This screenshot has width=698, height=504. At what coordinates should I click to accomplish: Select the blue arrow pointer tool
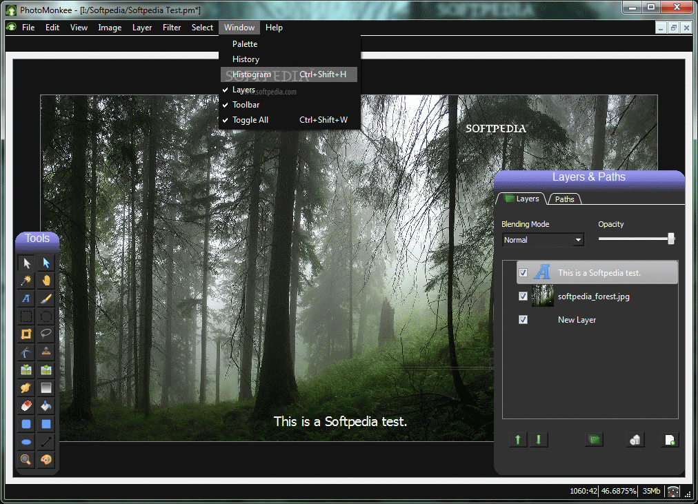pos(46,263)
